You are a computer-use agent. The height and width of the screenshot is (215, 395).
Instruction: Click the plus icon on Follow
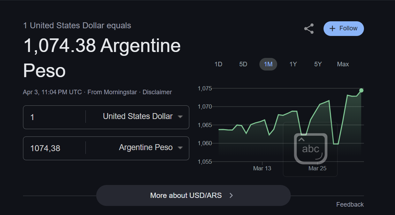(x=332, y=29)
